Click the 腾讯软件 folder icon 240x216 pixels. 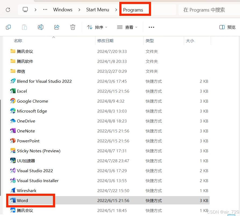click(13, 61)
